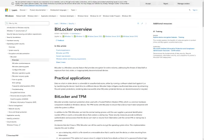Click the cookie banner info icon

pyautogui.click(x=13, y=4)
